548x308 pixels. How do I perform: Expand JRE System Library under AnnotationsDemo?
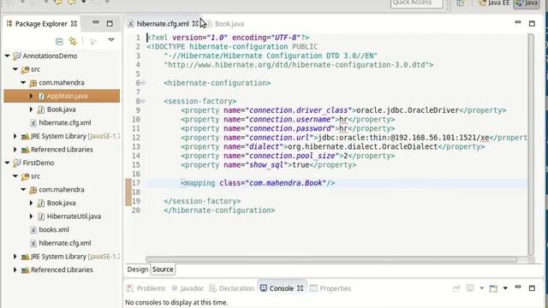coord(15,136)
